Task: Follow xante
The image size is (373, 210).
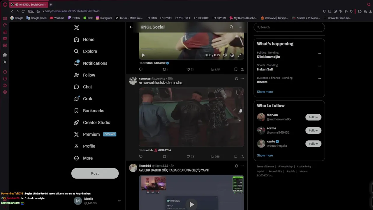Action: (313, 143)
